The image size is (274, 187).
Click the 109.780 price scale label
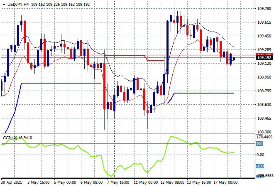point(264,9)
